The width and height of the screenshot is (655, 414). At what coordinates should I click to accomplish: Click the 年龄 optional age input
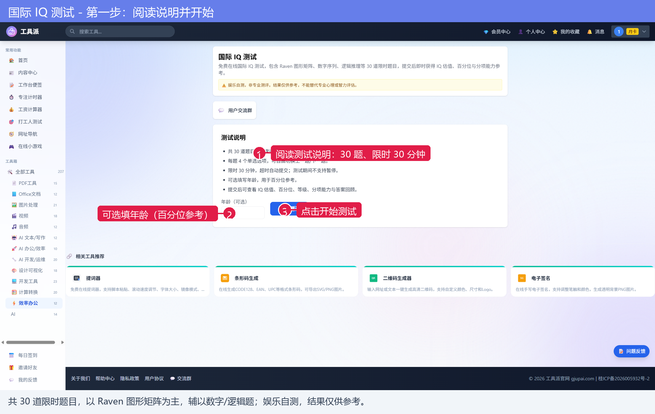[243, 213]
